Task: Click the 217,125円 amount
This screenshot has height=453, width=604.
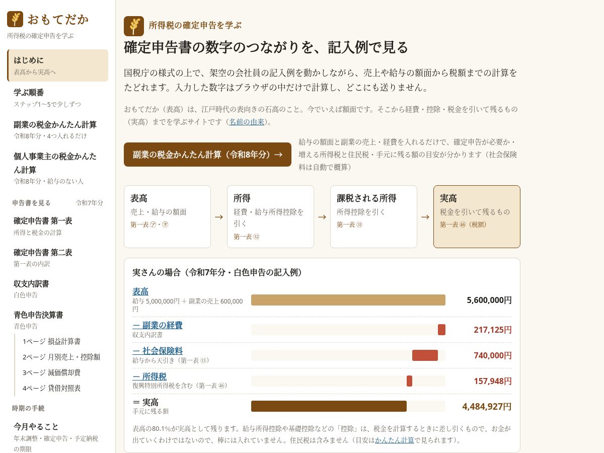Action: pos(493,330)
